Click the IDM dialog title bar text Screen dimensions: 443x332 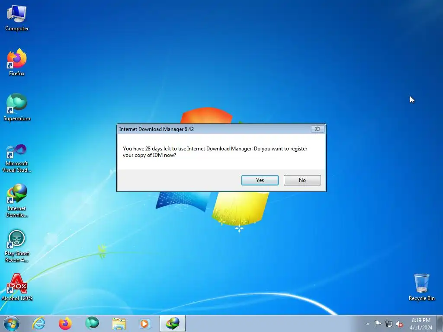(x=156, y=129)
